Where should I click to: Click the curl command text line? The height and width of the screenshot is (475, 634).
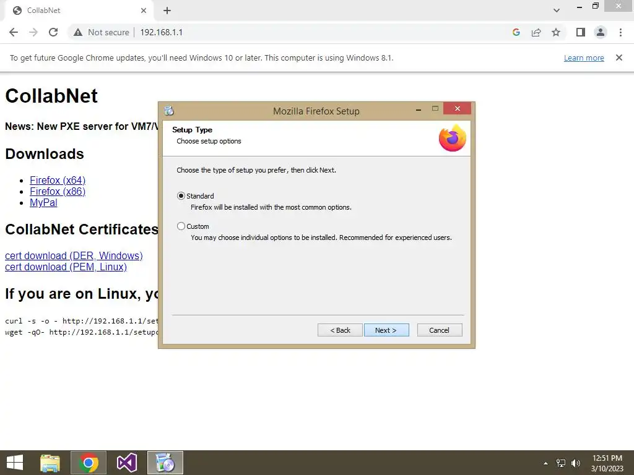coord(82,321)
